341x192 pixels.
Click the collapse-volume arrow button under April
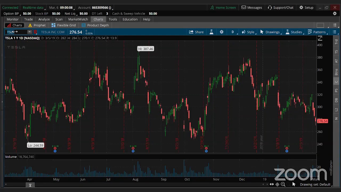coord(30,185)
